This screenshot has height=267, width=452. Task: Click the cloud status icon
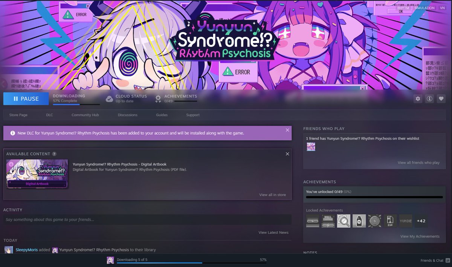coord(109,99)
